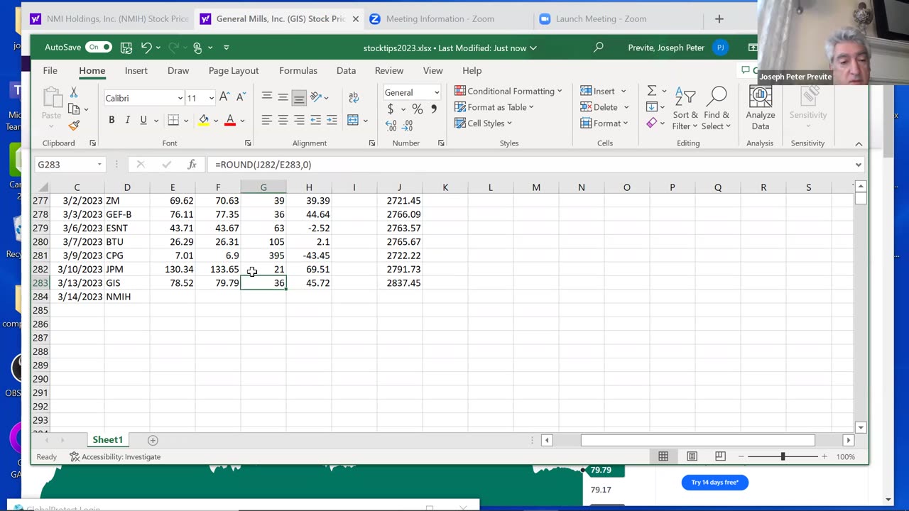Screen dimensions: 909x511
Task: Switch to the Formulas ribbon tab
Action: [x=298, y=70]
